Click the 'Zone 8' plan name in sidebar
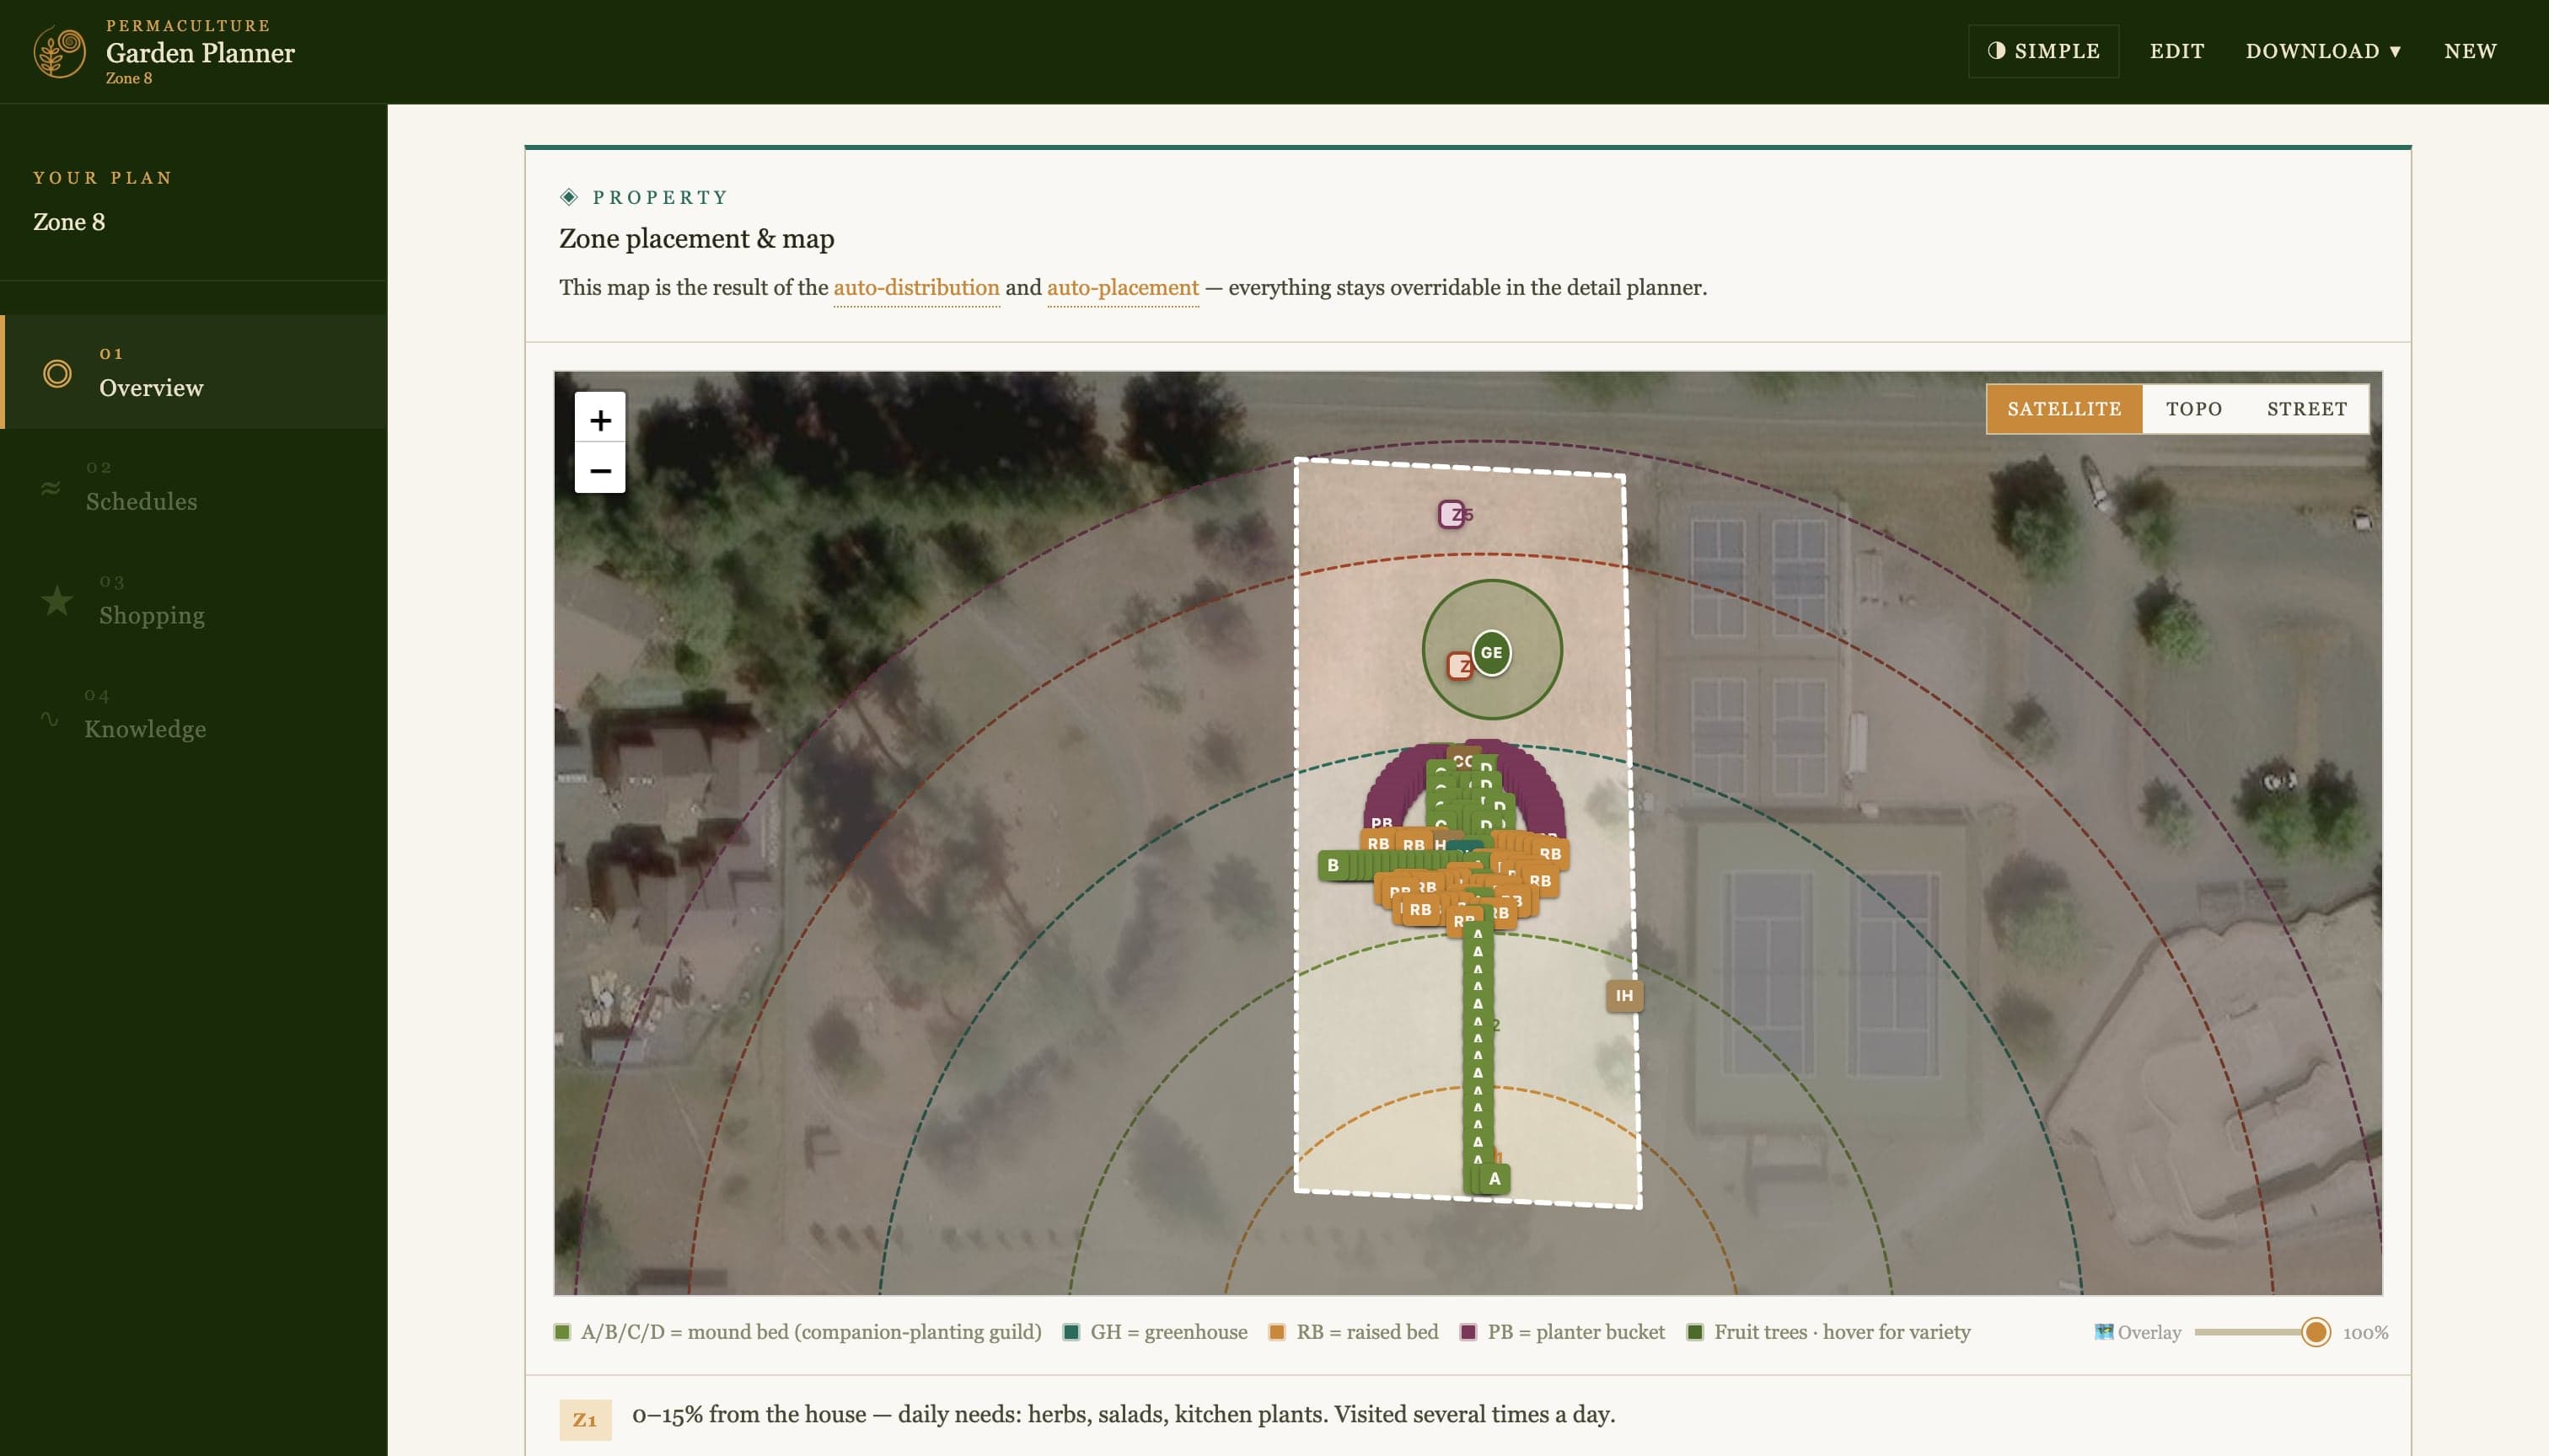Image resolution: width=2549 pixels, height=1456 pixels. (69, 222)
